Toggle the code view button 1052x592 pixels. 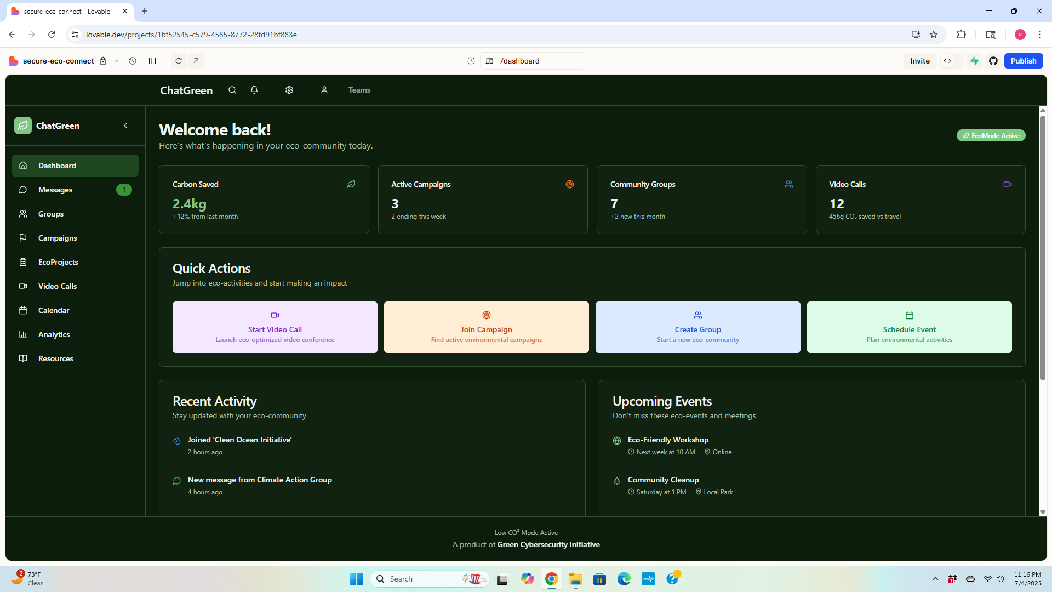coord(947,61)
